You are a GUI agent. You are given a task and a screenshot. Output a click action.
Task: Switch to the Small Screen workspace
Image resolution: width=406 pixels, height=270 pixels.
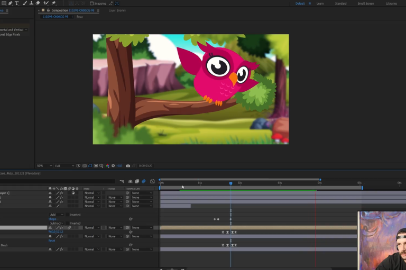(x=365, y=3)
